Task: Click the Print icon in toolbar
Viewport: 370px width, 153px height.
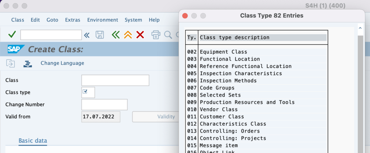Action: coord(156,35)
